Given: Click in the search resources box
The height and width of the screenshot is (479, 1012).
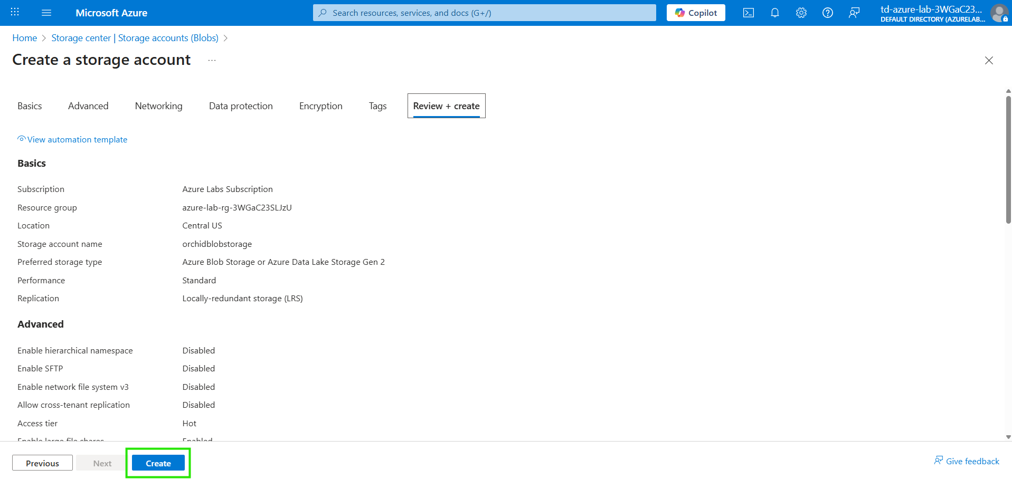Looking at the screenshot, I should click(x=484, y=13).
